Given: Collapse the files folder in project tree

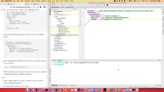Looking at the screenshot, I should [56, 20].
